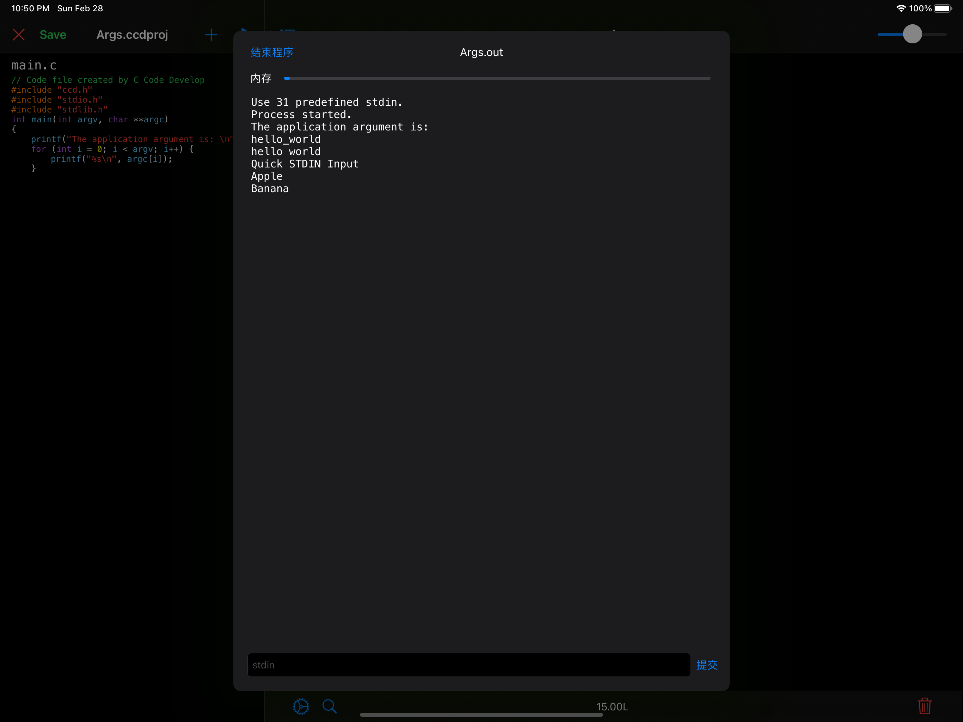The image size is (963, 722).
Task: Click the printf "%s\n" code line
Action: [x=111, y=159]
